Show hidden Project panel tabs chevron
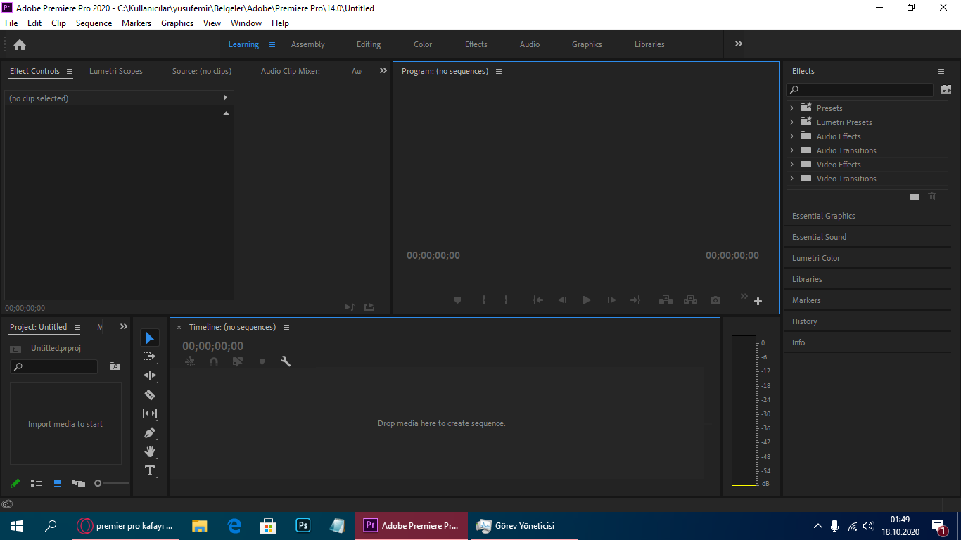961x540 pixels. [x=124, y=326]
